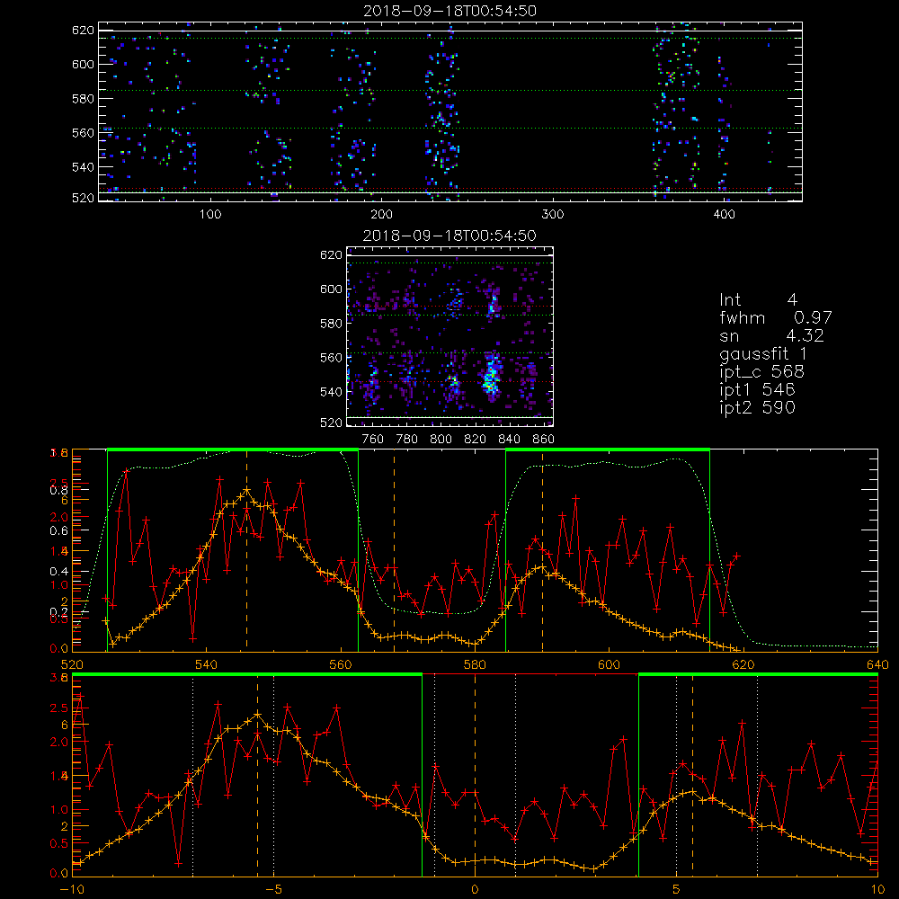Click x-axis label 5 on the bottom plot
Viewport: 899px width, 899px height.
point(677,889)
